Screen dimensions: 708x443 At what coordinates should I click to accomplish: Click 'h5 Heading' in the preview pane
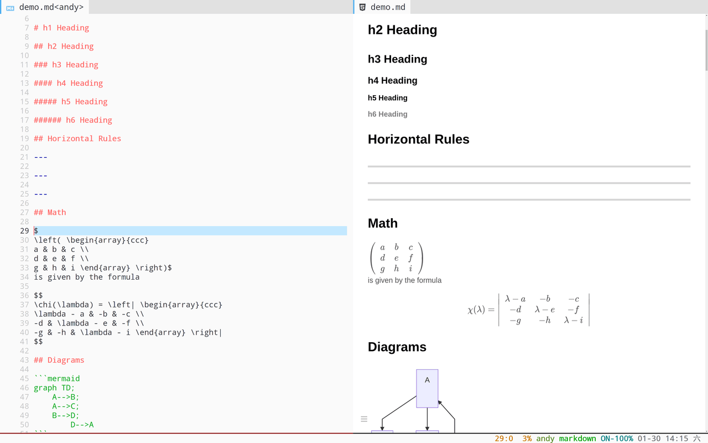(388, 98)
